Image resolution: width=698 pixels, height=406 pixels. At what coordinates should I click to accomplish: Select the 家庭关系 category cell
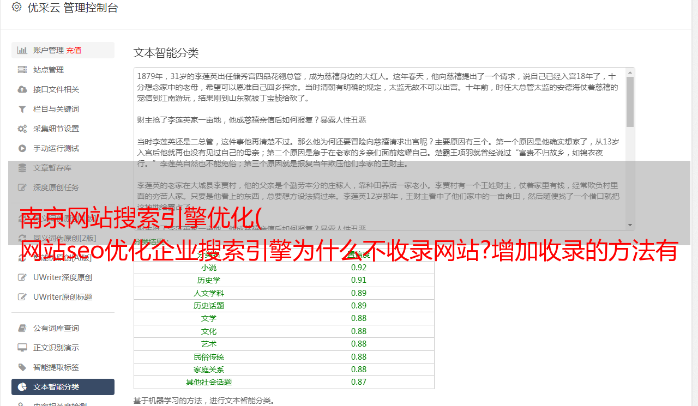tap(209, 369)
